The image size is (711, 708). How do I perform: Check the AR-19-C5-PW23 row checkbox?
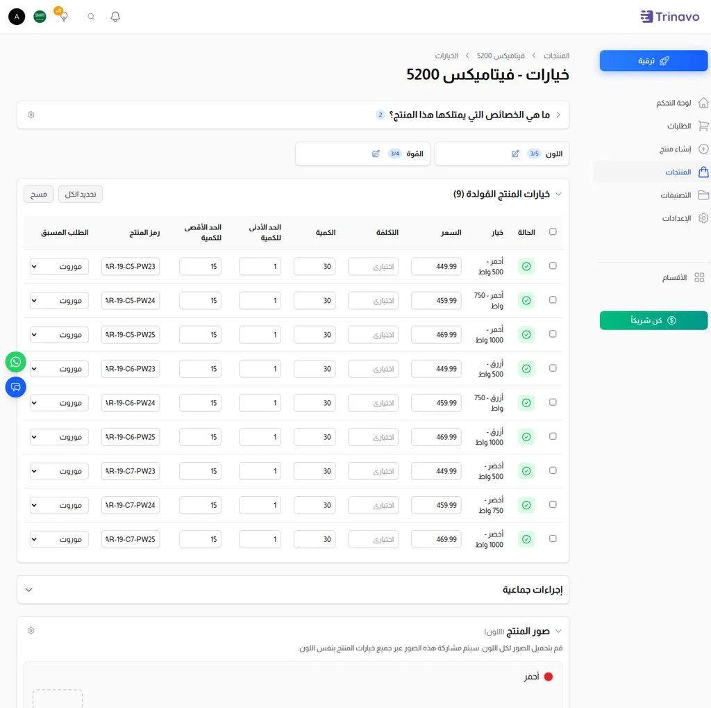click(x=553, y=265)
